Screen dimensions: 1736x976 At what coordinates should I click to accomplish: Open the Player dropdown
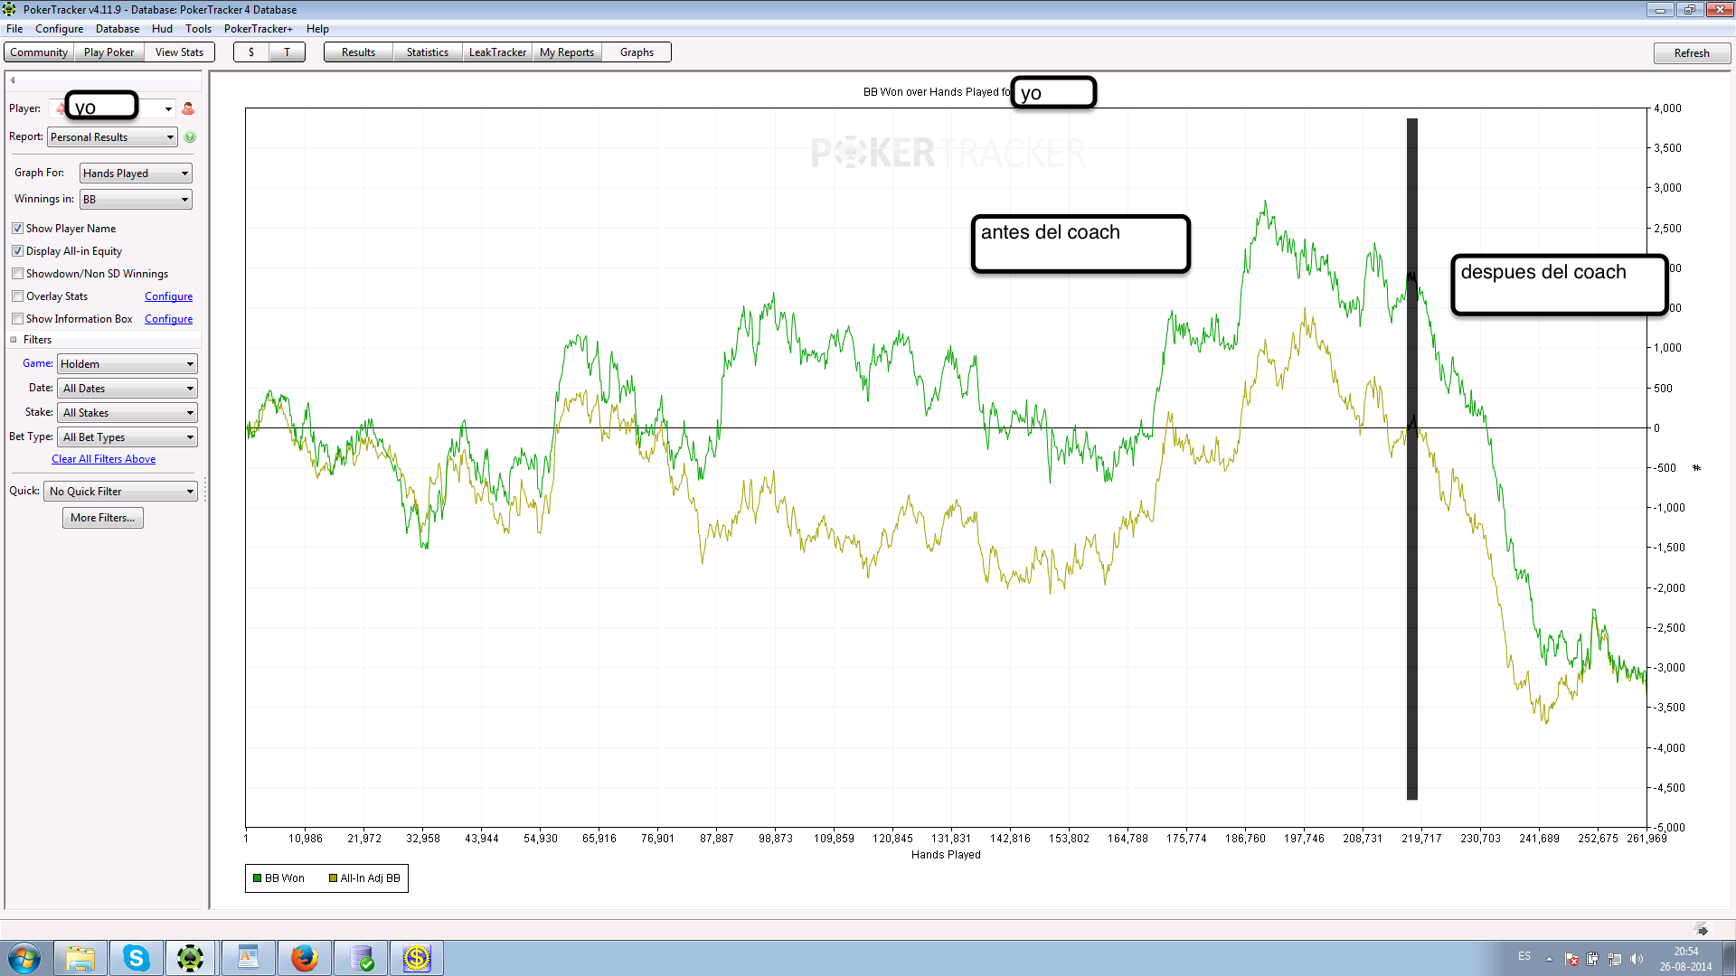(168, 109)
